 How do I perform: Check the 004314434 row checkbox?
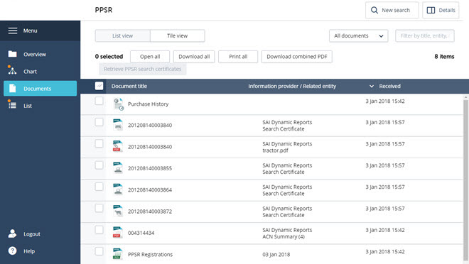pos(99,230)
